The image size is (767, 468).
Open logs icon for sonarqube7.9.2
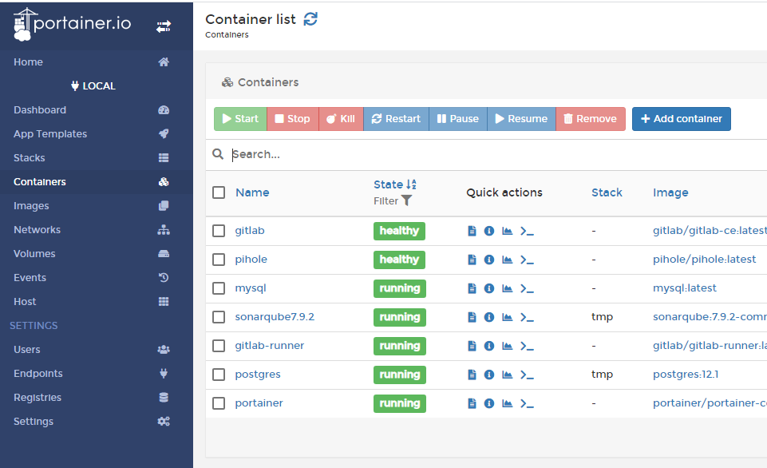coord(472,317)
